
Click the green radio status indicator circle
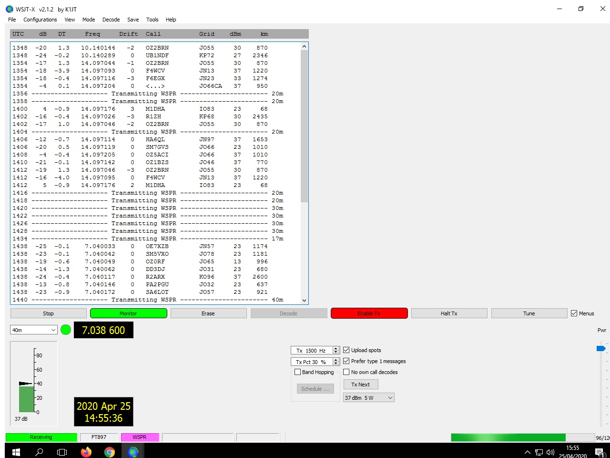pyautogui.click(x=66, y=330)
